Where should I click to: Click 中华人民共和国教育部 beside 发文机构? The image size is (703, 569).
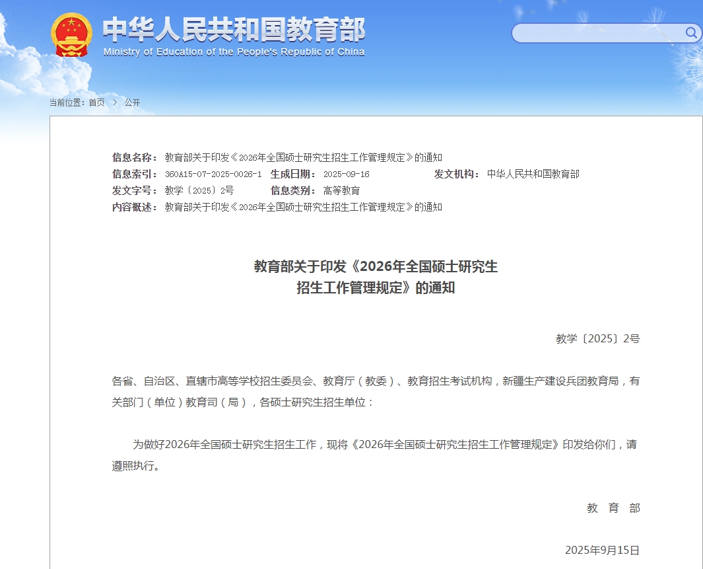[533, 174]
